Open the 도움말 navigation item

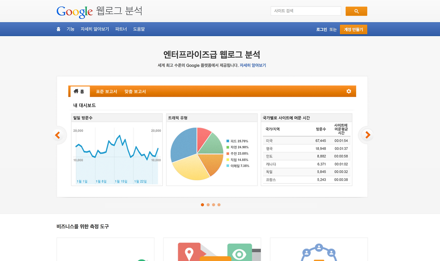point(139,29)
